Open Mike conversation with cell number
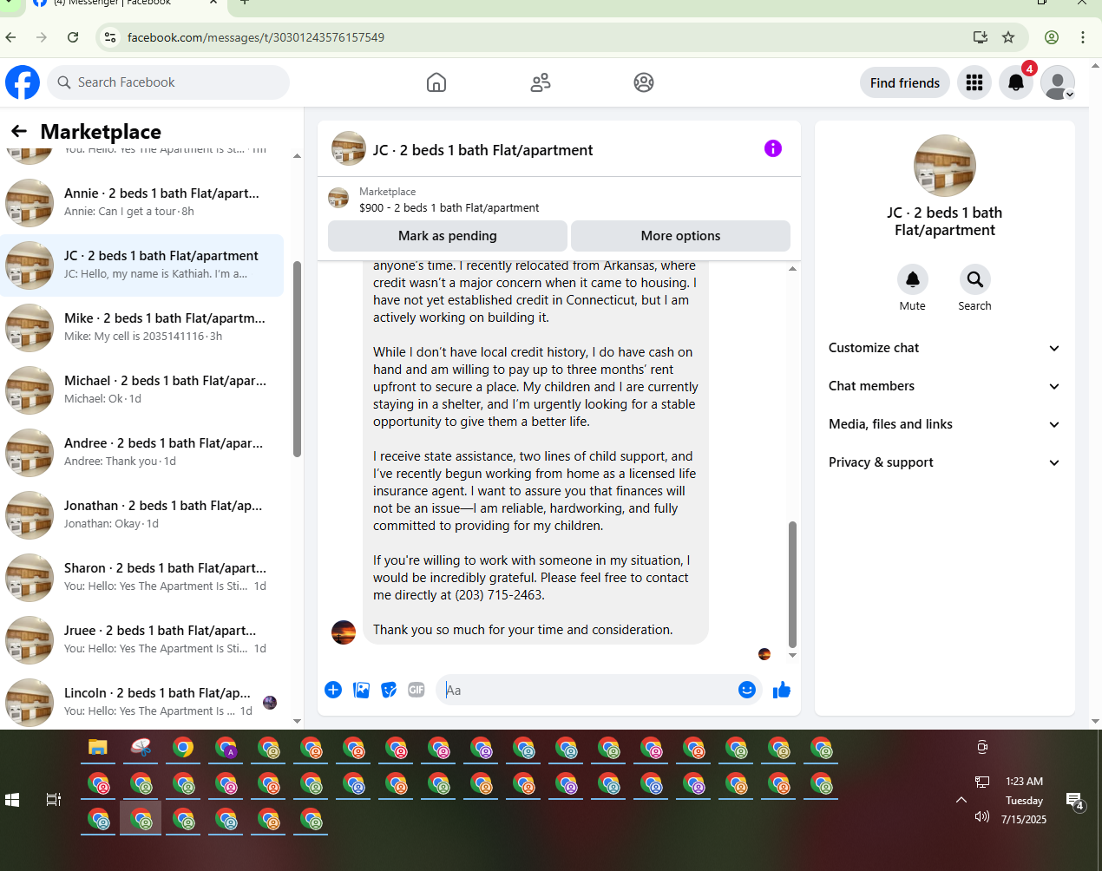This screenshot has height=871, width=1102. pyautogui.click(x=142, y=327)
